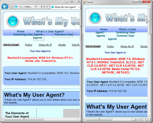Click What's My User Agent? heading in IE

34,95
